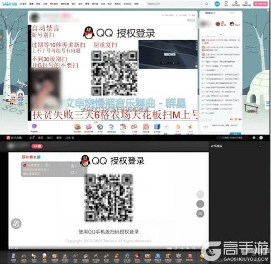
Task: Open the 分类 menu in Kuaishou top nav
Action: click(x=70, y=138)
